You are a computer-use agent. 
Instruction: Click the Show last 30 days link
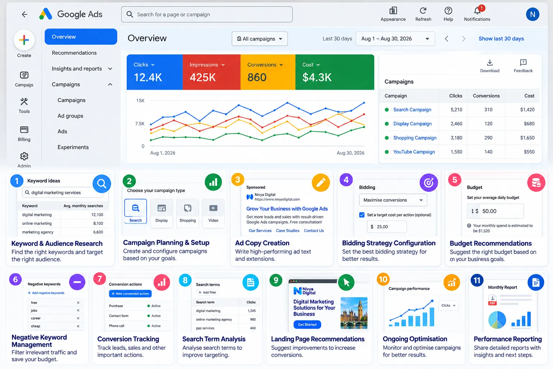pyautogui.click(x=501, y=39)
